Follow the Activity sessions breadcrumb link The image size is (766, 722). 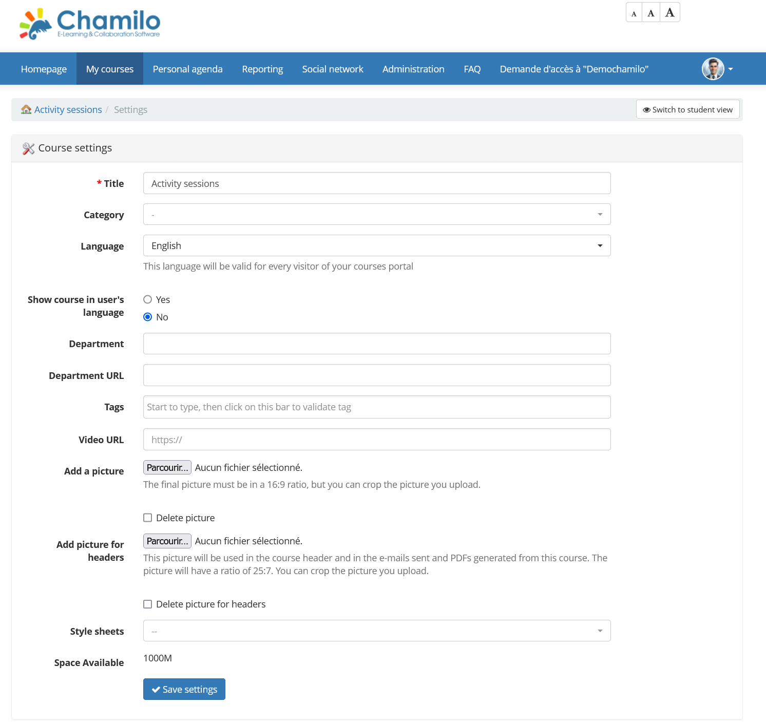[68, 109]
